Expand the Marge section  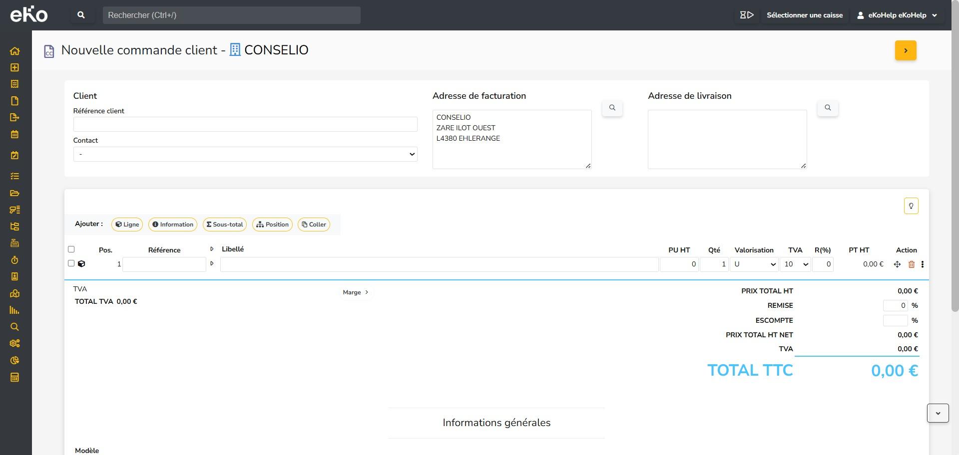click(x=356, y=292)
